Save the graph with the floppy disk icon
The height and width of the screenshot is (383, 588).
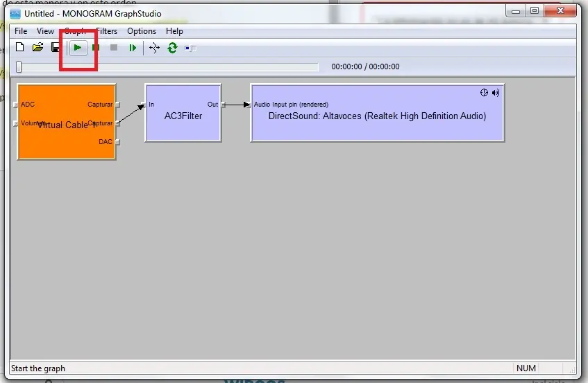[x=56, y=48]
